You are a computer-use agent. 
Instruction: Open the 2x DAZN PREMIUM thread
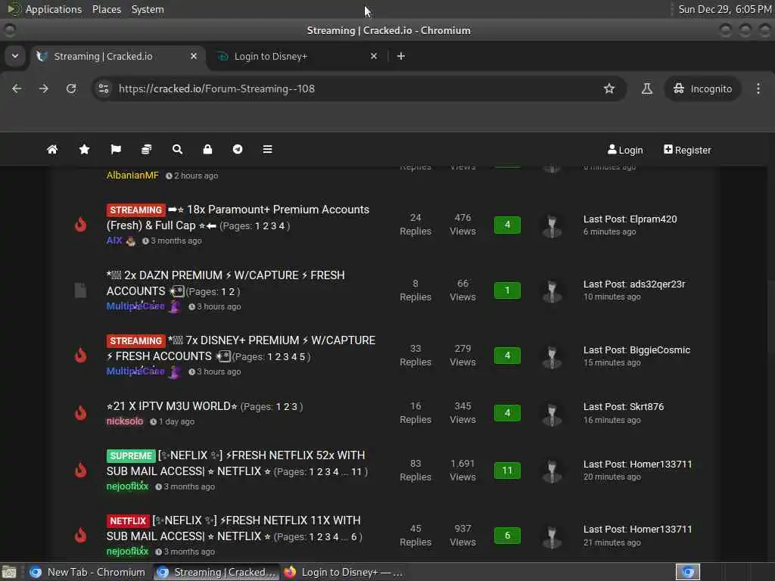point(226,283)
